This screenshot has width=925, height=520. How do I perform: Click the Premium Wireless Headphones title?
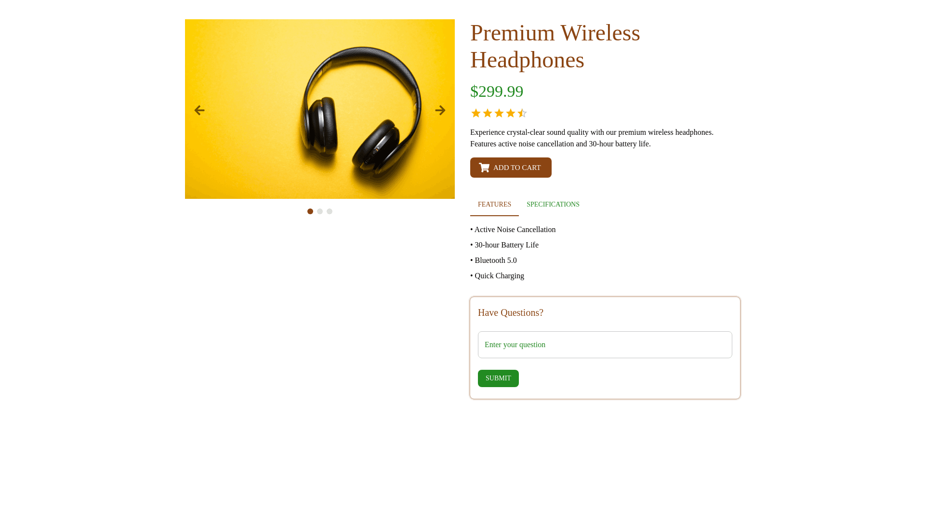(555, 46)
